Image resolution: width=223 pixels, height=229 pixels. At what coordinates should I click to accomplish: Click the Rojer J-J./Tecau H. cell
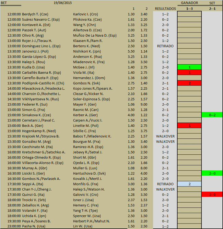tap(37, 41)
